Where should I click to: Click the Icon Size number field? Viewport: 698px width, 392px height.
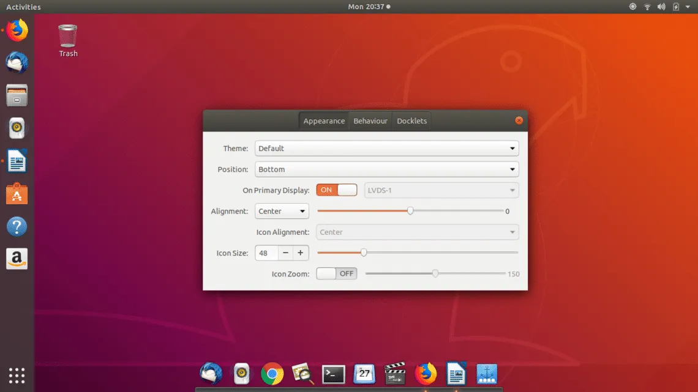click(x=266, y=253)
